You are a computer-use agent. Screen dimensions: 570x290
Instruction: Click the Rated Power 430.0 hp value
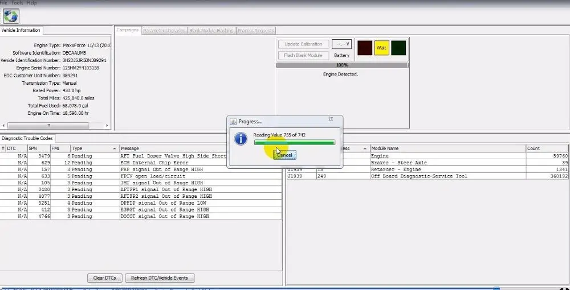coord(72,90)
